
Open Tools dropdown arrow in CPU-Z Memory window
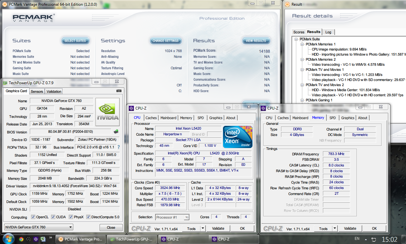coord(335,228)
